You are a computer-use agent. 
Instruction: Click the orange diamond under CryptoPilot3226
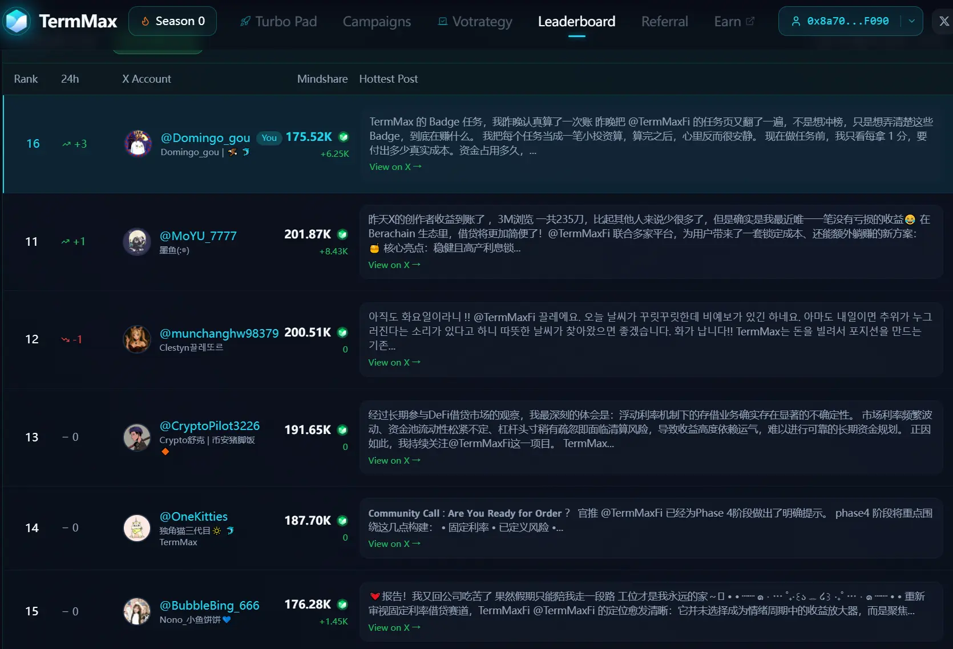[165, 452]
